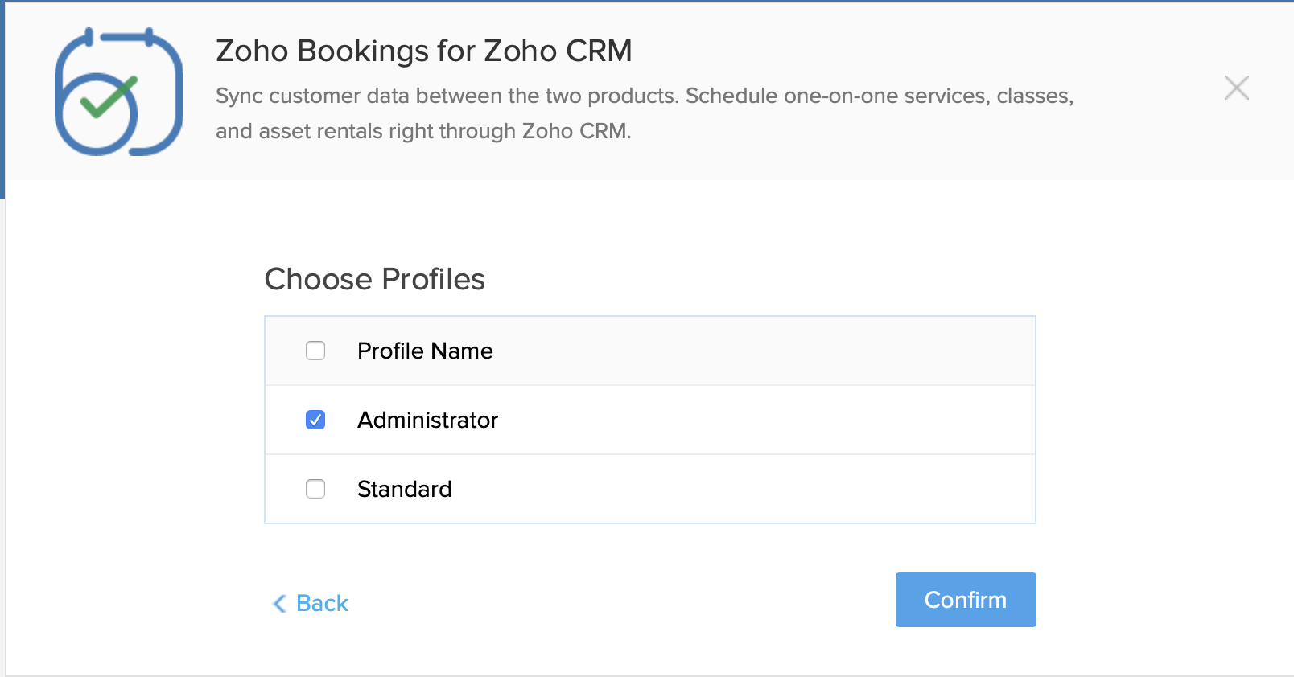Enable the Standard profile checkbox
This screenshot has width=1294, height=677.
click(315, 489)
